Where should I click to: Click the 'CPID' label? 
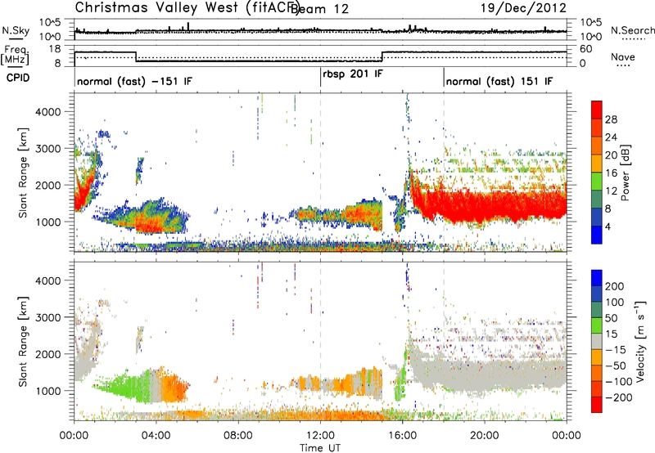tap(18, 78)
